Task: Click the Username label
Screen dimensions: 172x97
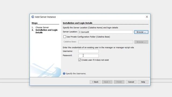Action: tap(68, 51)
